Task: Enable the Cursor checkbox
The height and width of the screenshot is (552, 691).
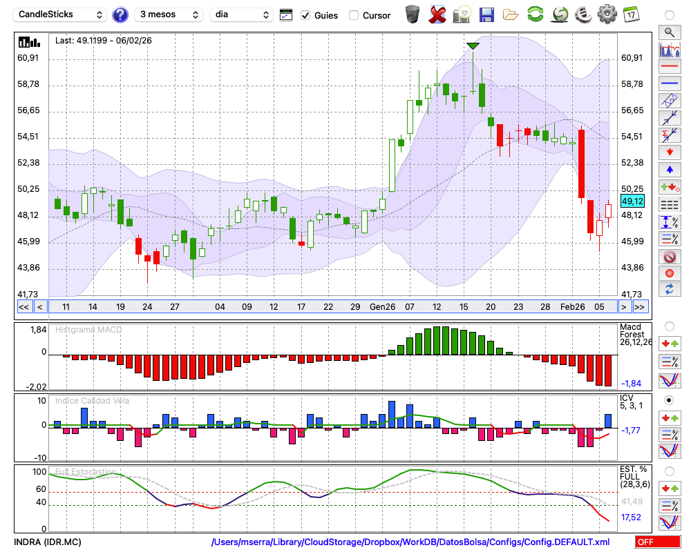Action: 354,15
